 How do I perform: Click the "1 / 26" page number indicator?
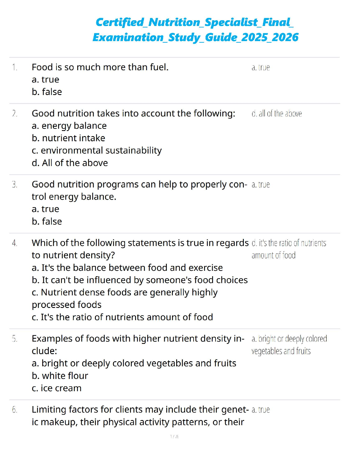coord(174,436)
